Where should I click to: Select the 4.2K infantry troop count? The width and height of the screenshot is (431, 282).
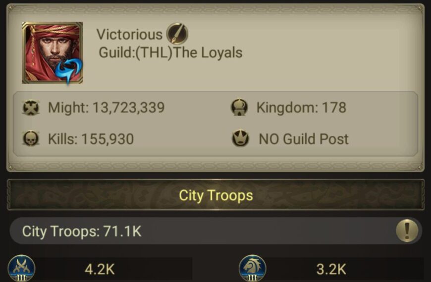[100, 269]
